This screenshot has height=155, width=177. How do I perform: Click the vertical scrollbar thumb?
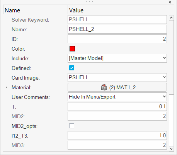point(171,57)
